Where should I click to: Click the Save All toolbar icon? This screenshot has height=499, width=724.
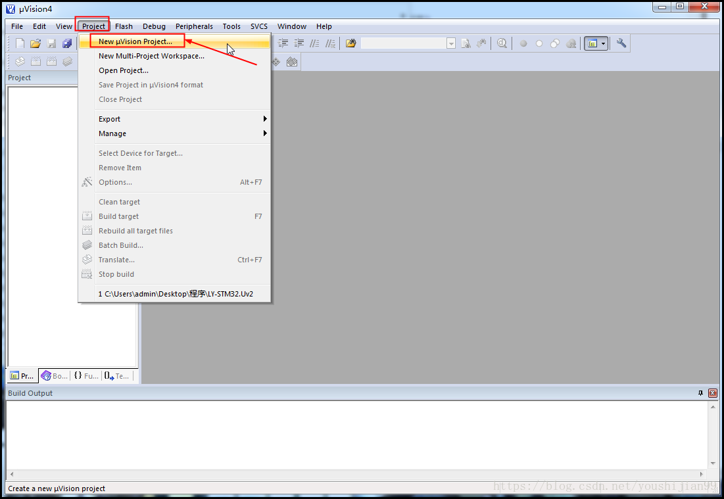point(68,43)
